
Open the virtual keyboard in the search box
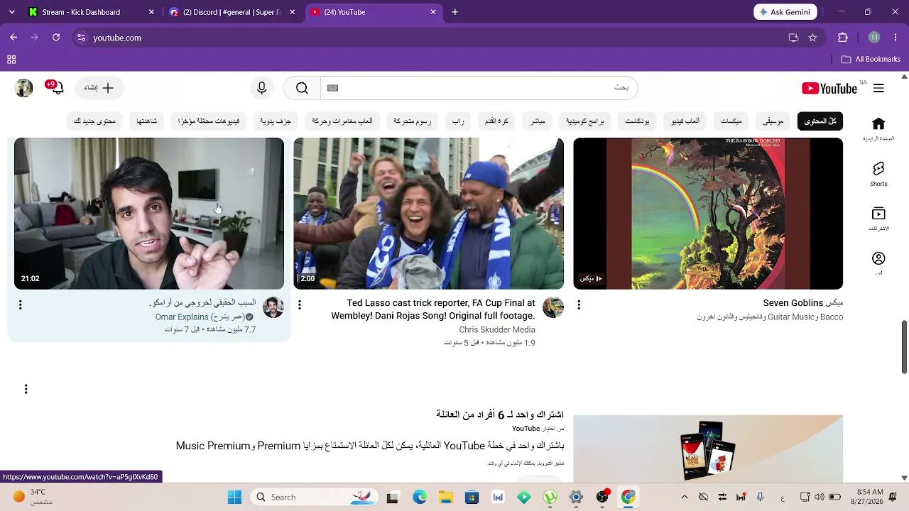(332, 88)
